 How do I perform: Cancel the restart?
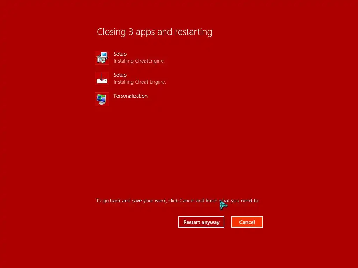click(247, 222)
